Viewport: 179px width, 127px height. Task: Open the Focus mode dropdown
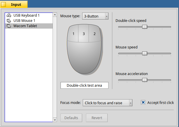pyautogui.click(x=108, y=103)
